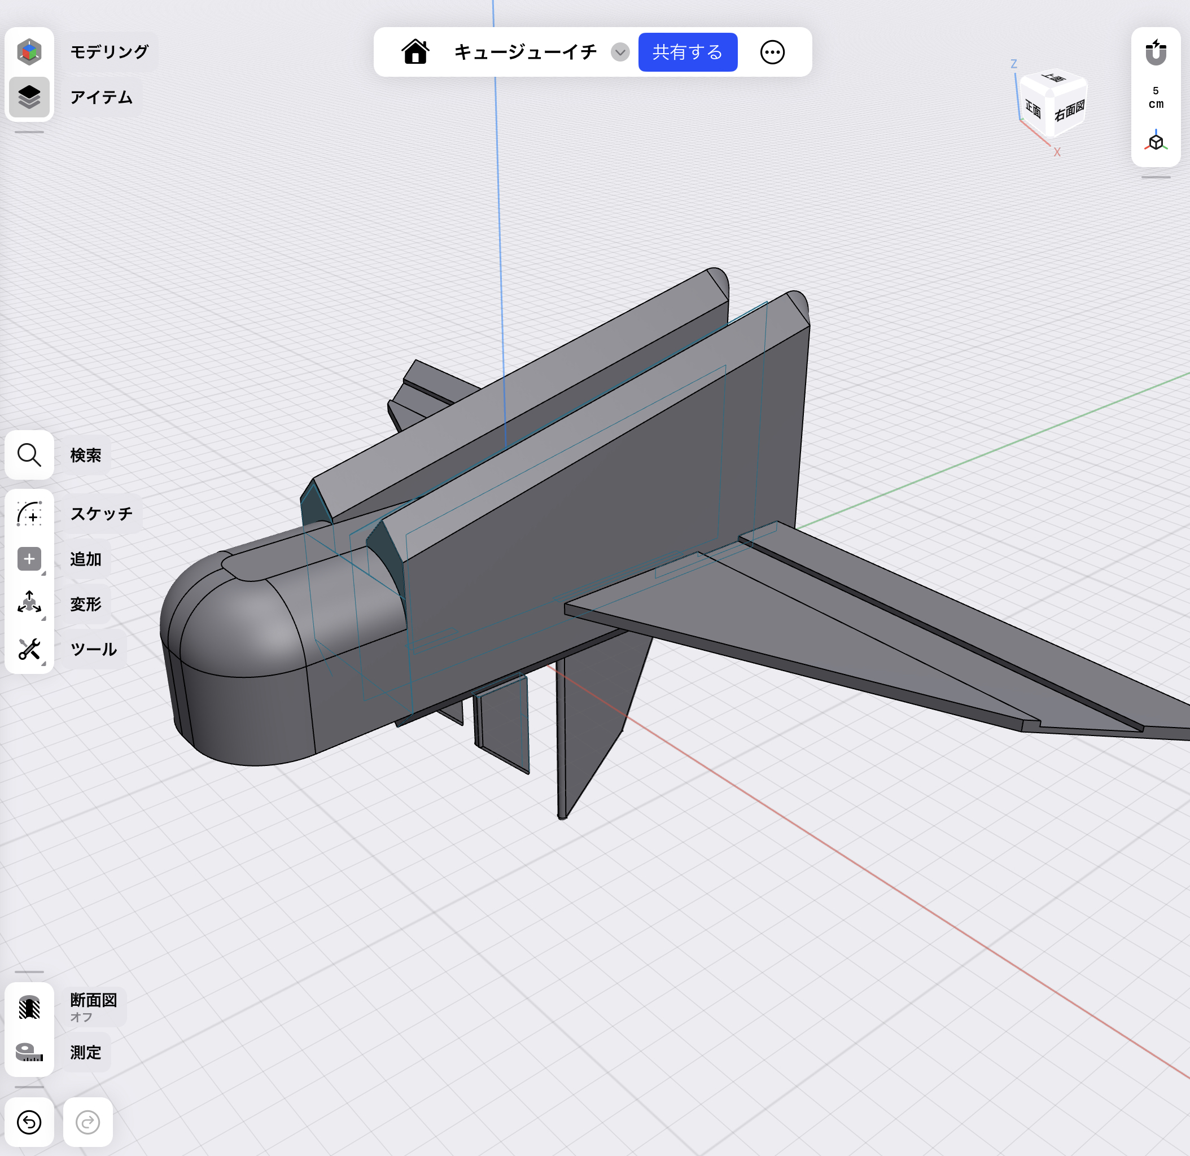Click the Measure (測定) tape icon

[x=29, y=1052]
